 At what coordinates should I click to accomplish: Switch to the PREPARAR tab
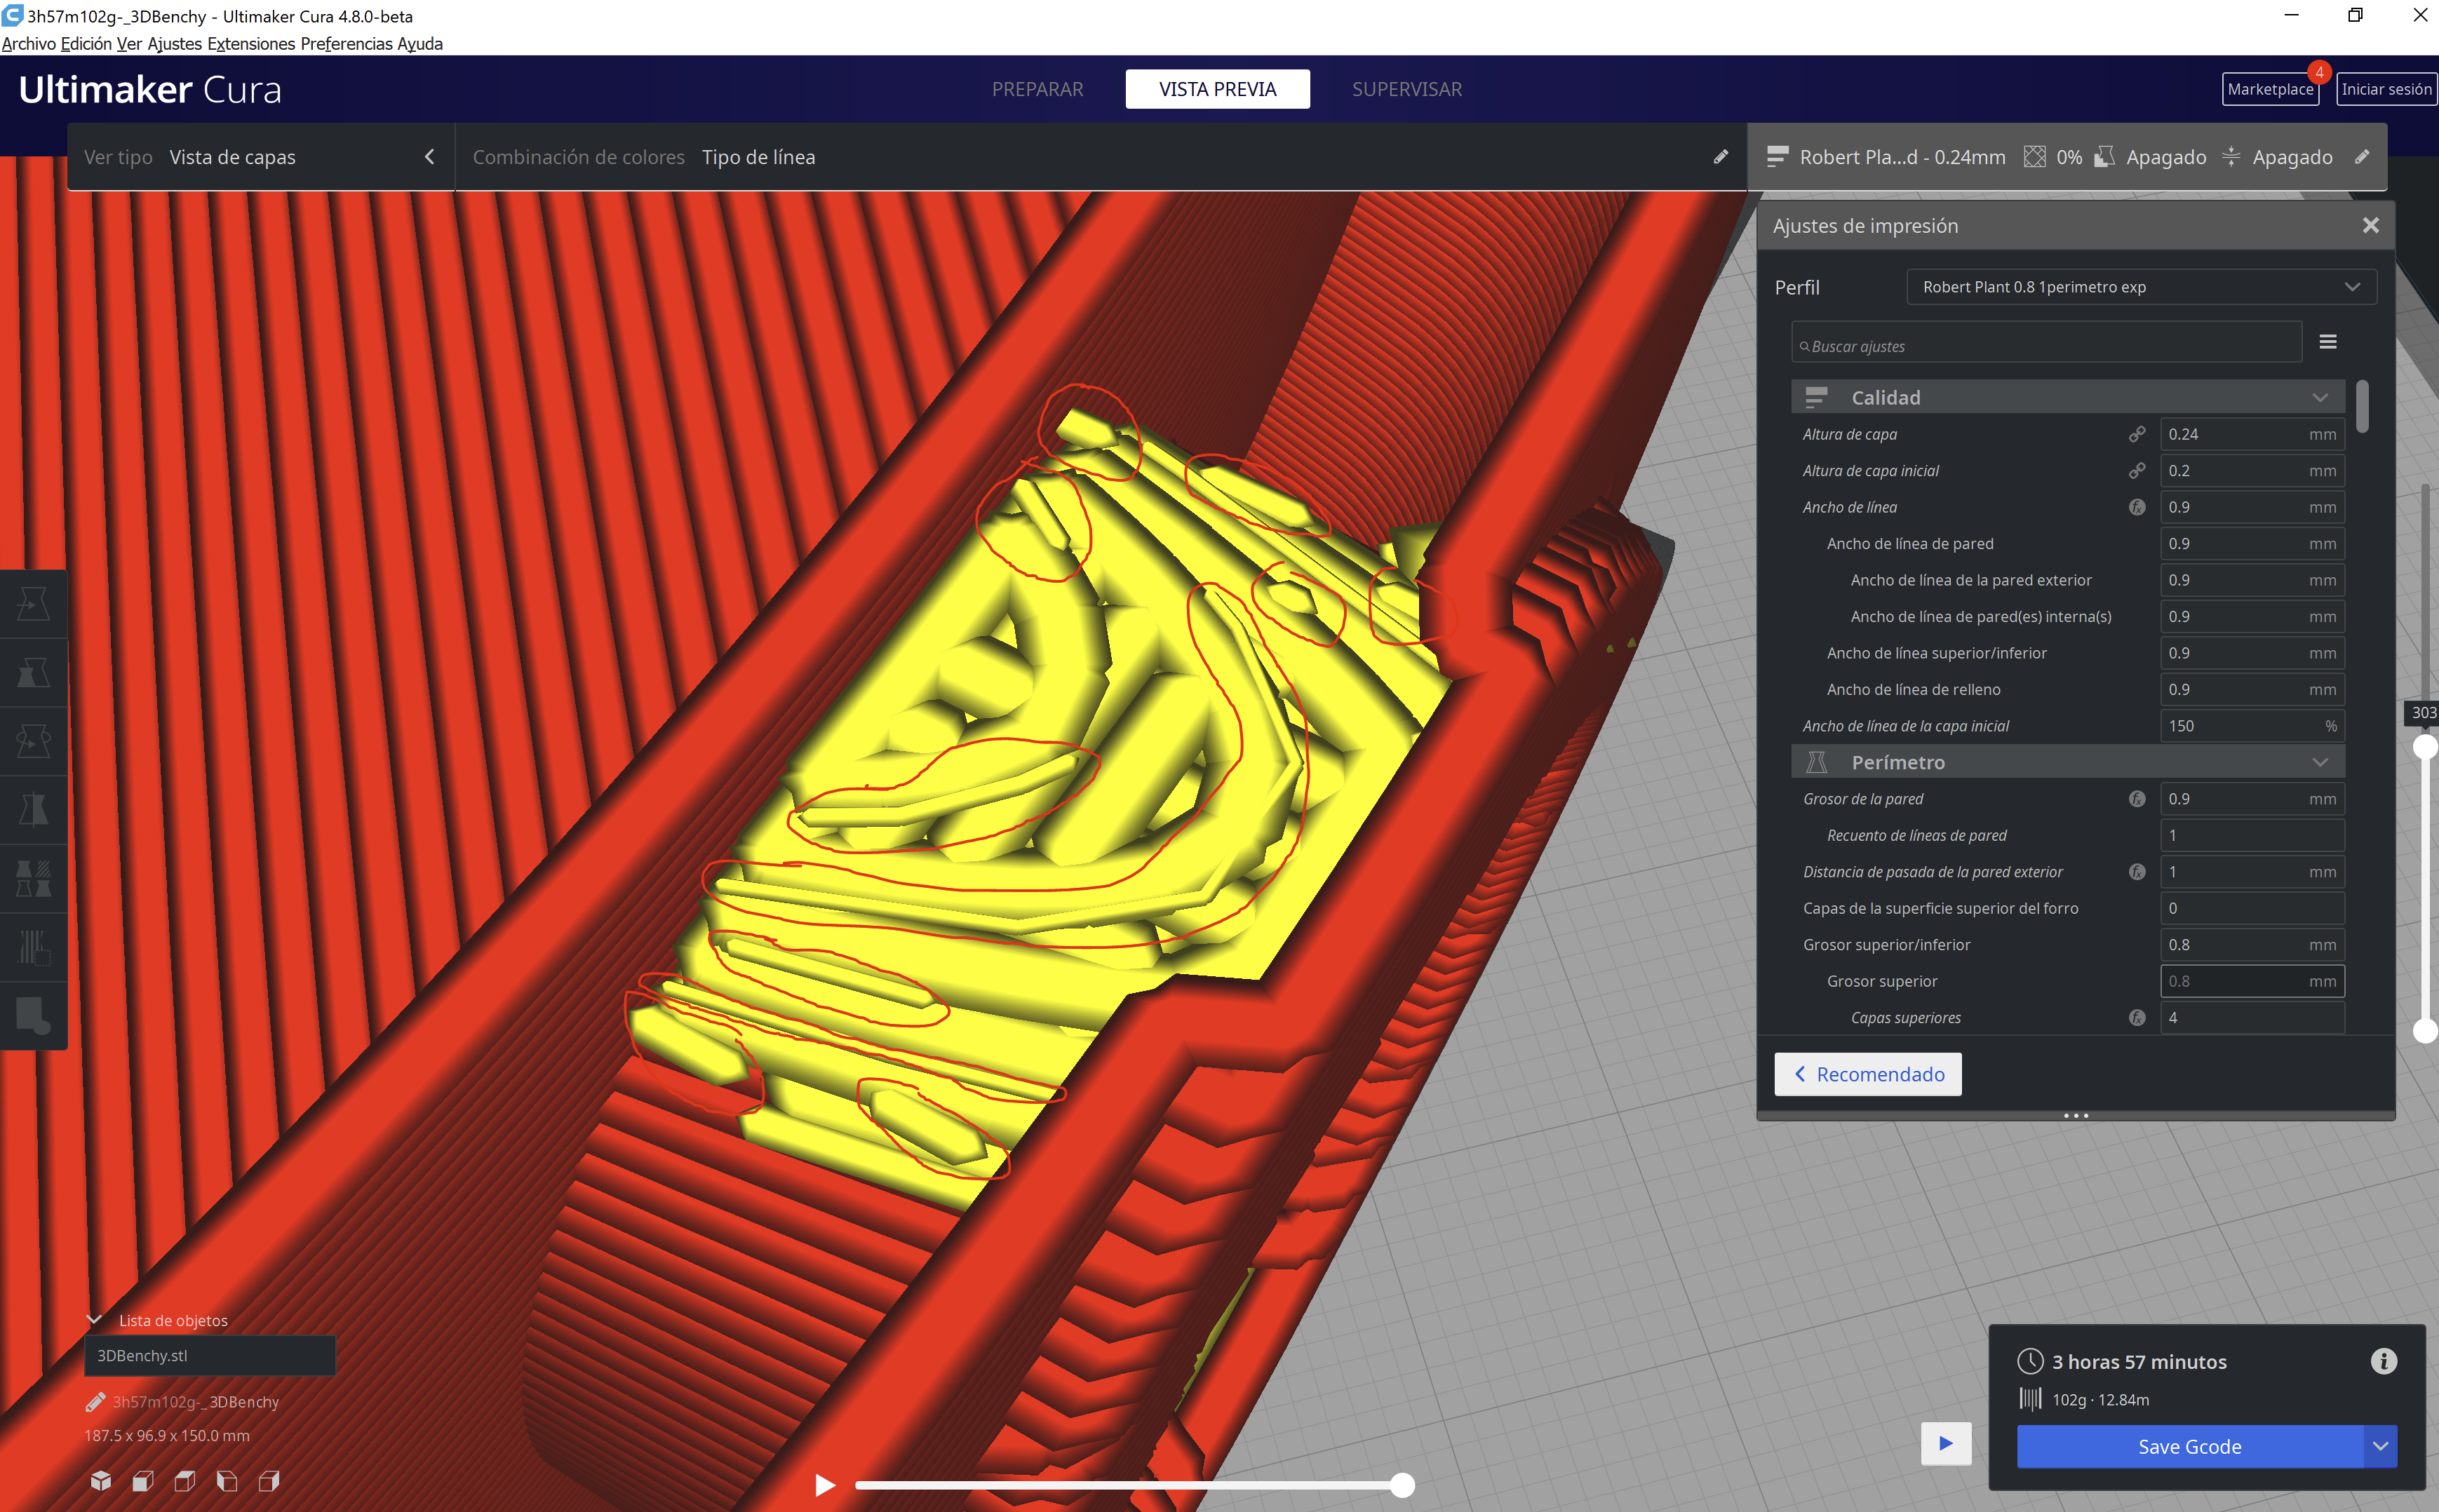pos(1037,89)
